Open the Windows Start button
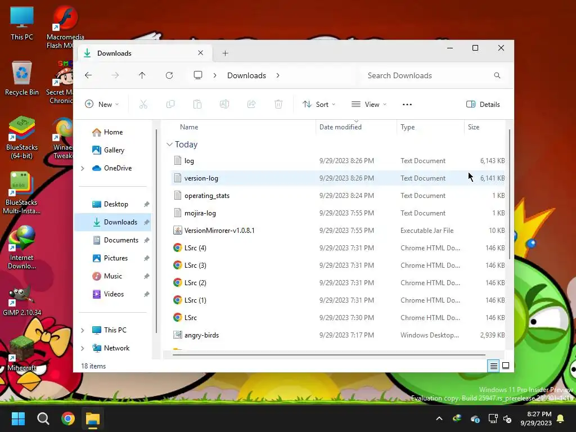576x432 pixels. tap(18, 418)
